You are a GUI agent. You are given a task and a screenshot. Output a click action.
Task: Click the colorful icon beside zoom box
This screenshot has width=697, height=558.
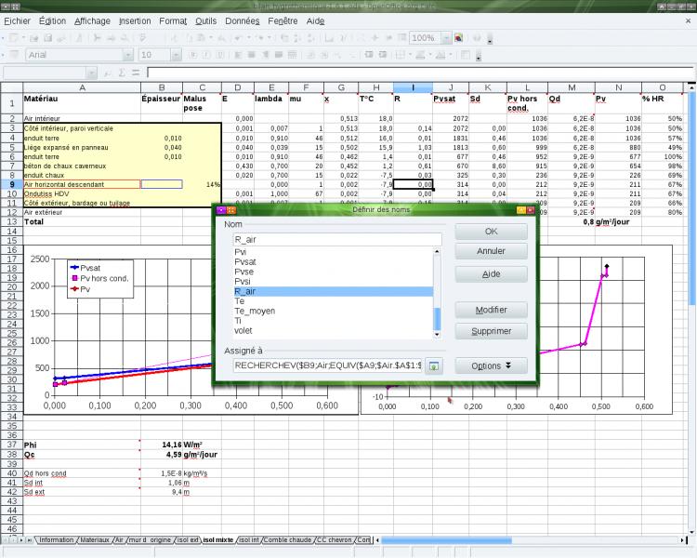[458, 38]
